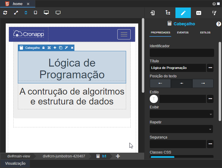Align text to the center
The image size is (222, 168).
[182, 83]
